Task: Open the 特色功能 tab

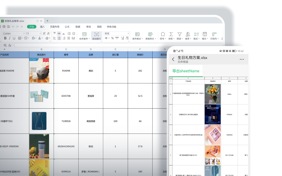Action: (111, 27)
